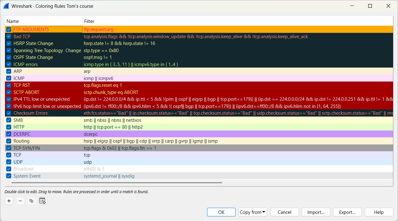
Task: Open the Copy from dropdown
Action: point(253,212)
